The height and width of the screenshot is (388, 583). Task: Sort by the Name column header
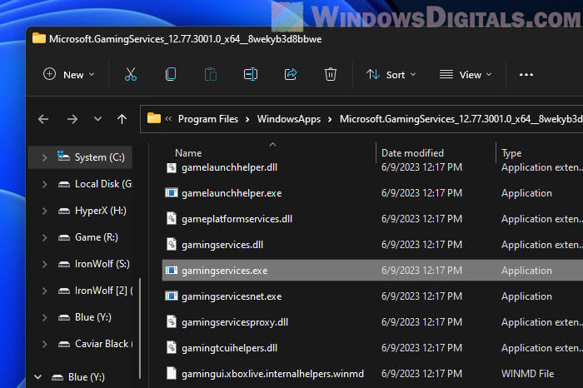188,152
